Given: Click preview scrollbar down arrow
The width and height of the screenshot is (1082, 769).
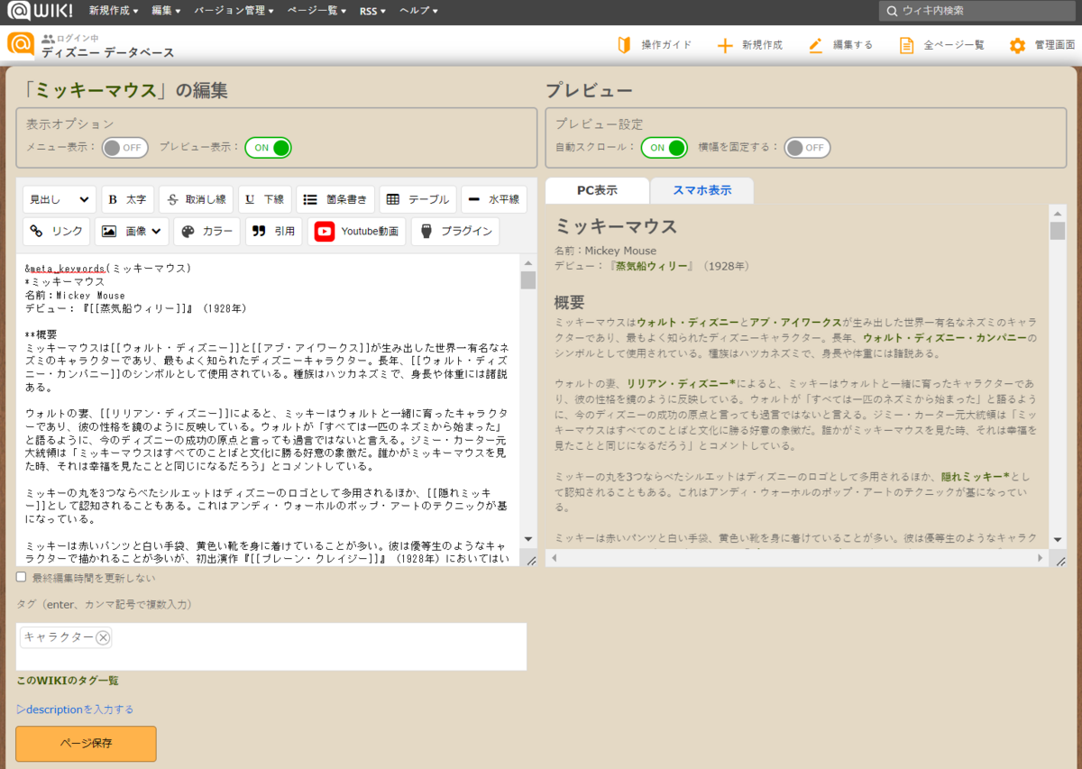Looking at the screenshot, I should click(1058, 539).
